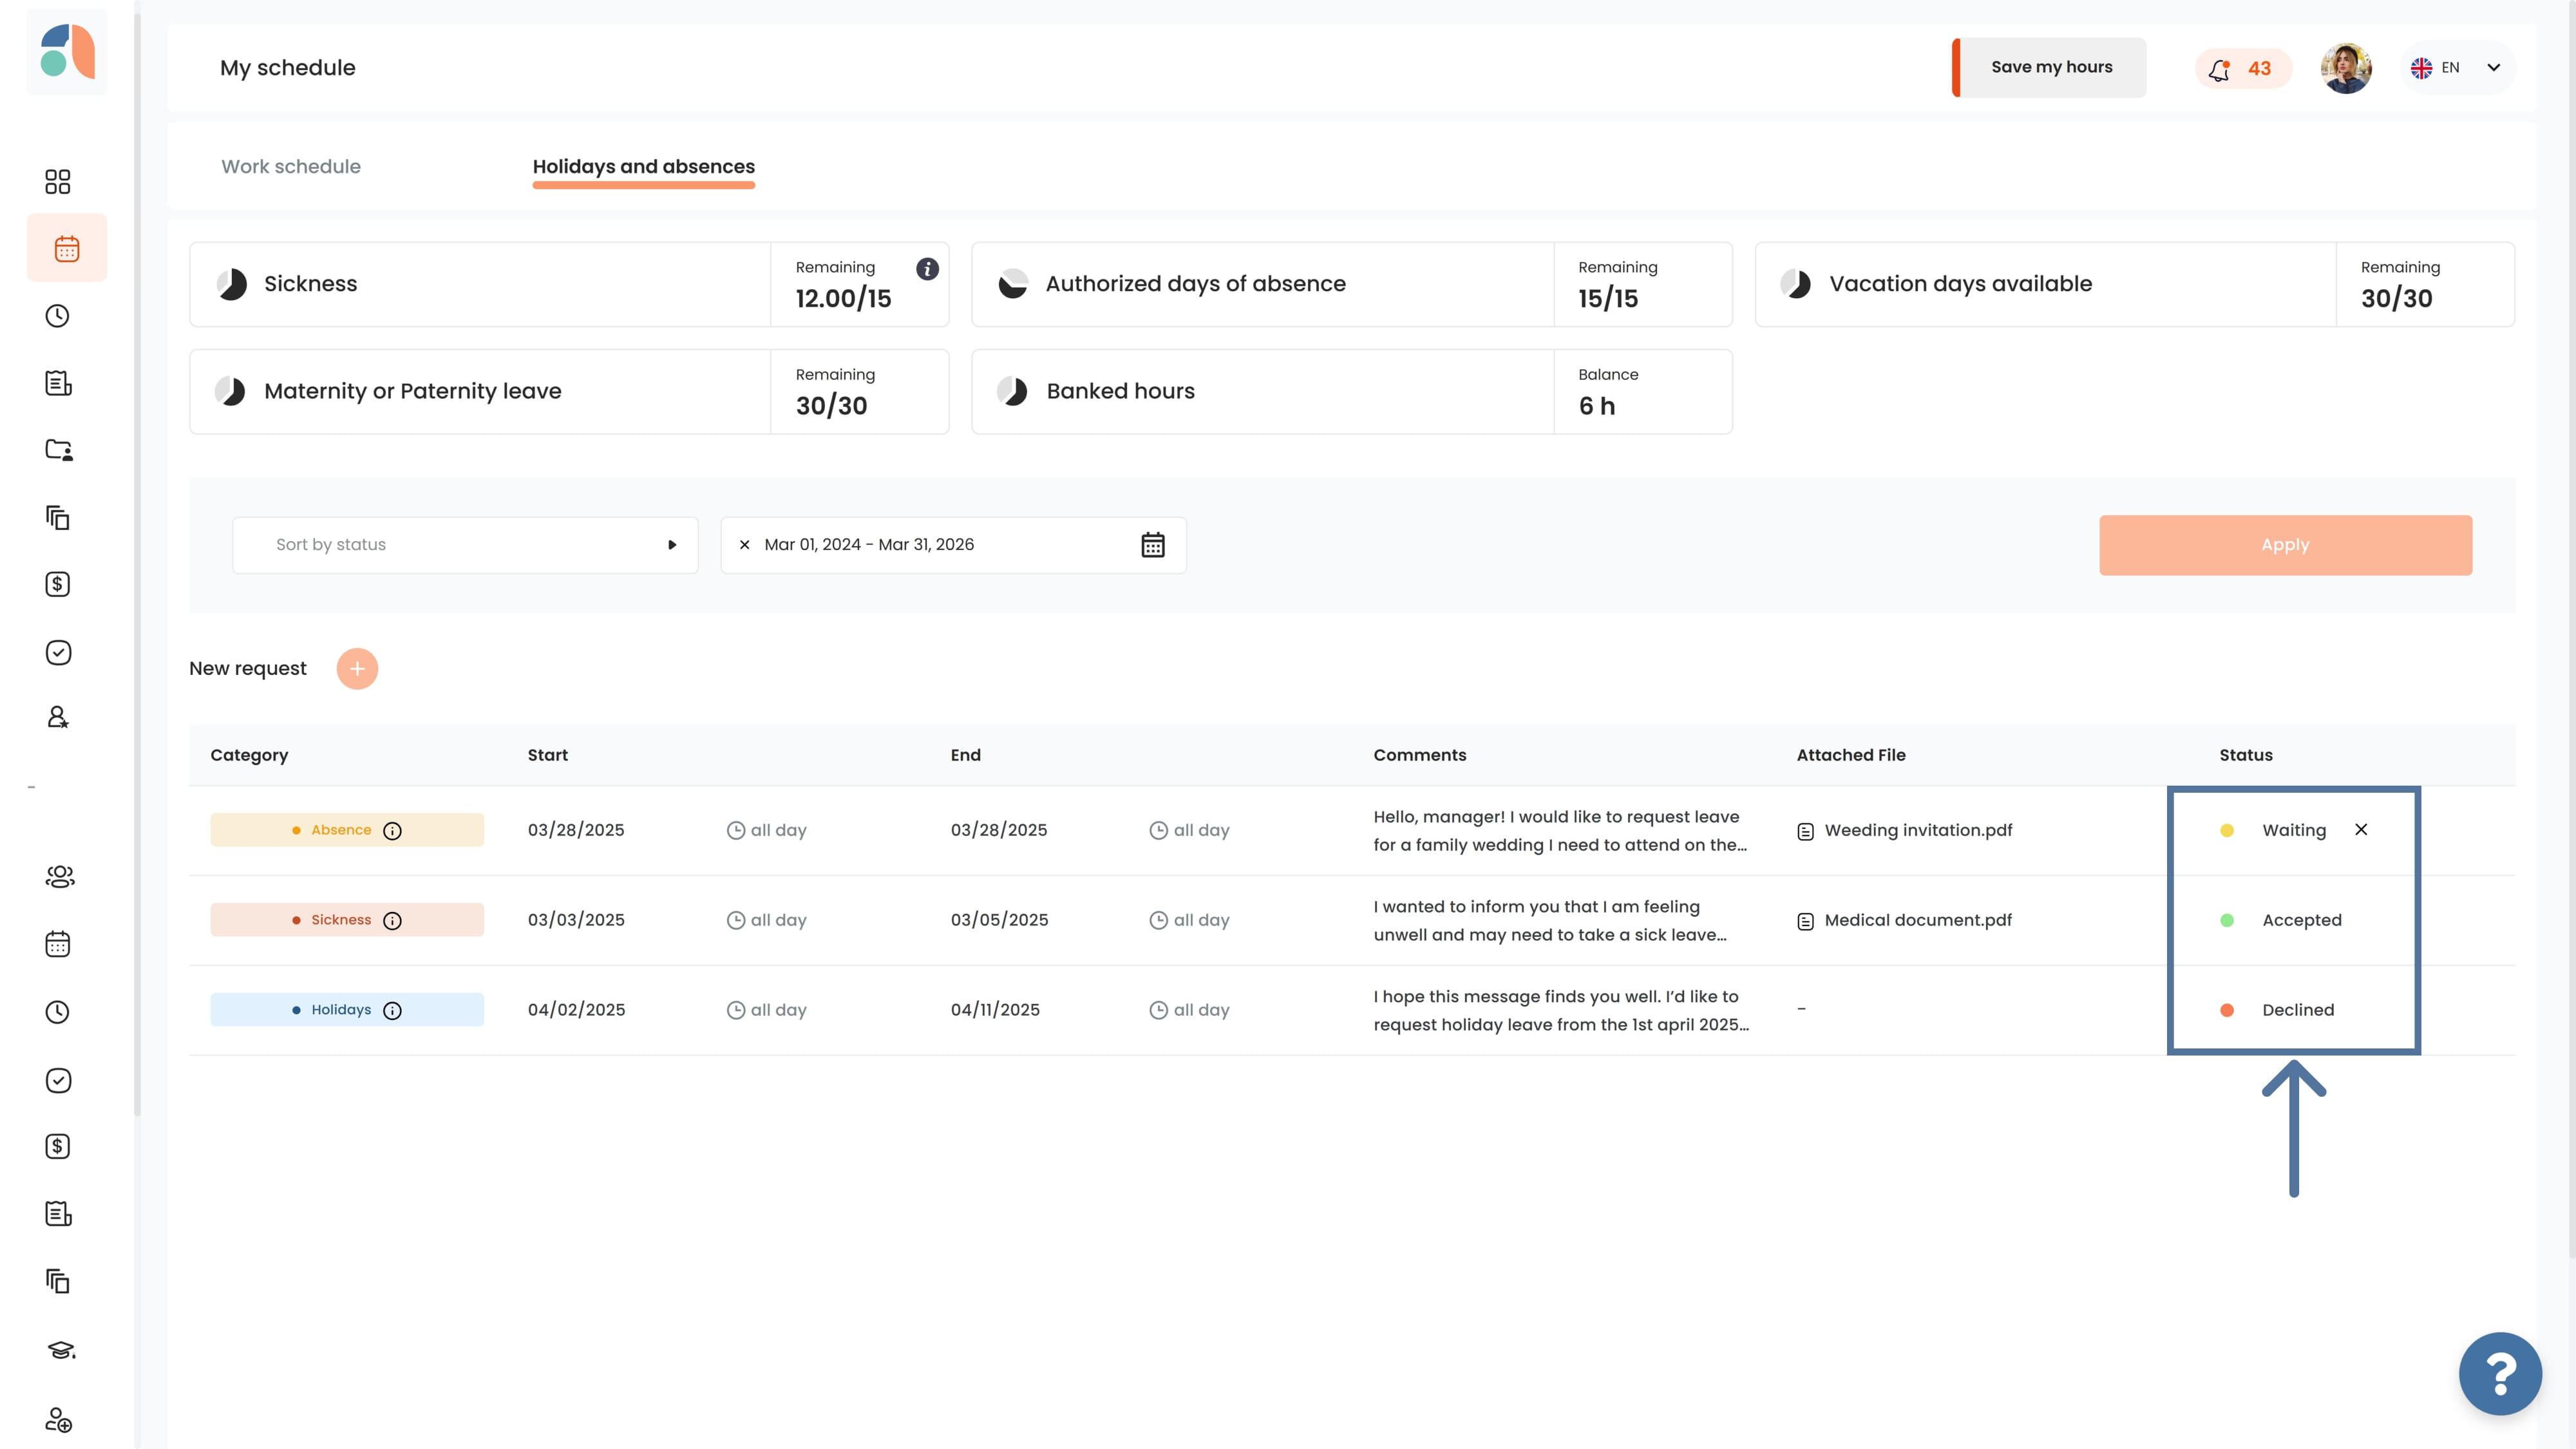
Task: Click end date 03/05/2025
Action: [999, 920]
